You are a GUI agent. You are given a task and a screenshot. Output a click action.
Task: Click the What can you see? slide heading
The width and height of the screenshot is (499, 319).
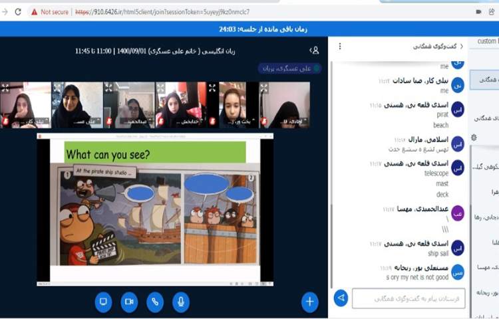[108, 154]
